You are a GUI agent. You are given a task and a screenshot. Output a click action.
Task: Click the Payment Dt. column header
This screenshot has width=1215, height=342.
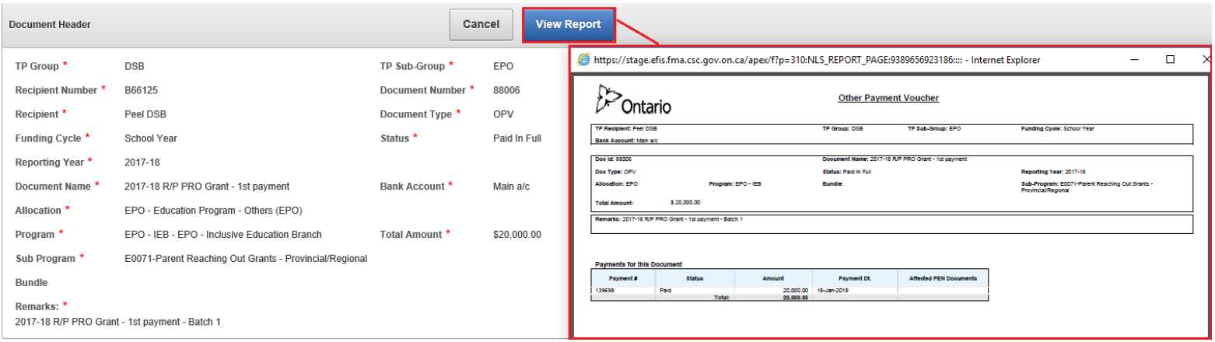pyautogui.click(x=854, y=277)
